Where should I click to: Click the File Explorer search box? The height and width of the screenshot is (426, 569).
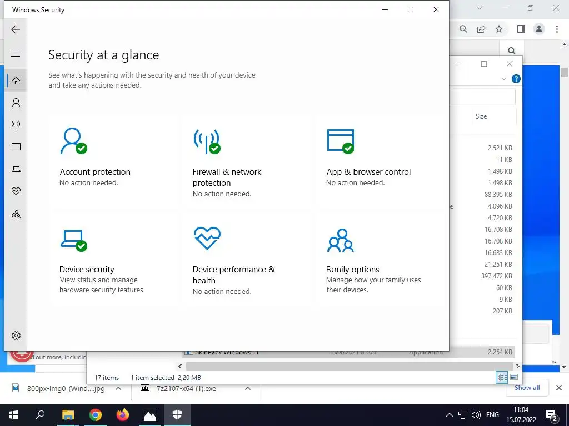[x=482, y=98]
